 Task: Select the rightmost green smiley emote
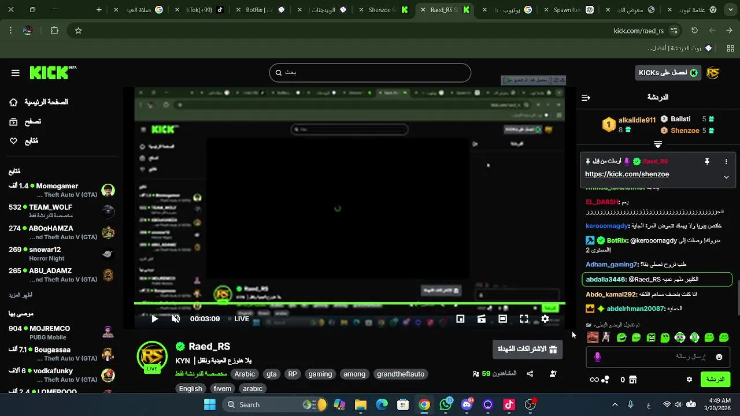click(x=724, y=337)
